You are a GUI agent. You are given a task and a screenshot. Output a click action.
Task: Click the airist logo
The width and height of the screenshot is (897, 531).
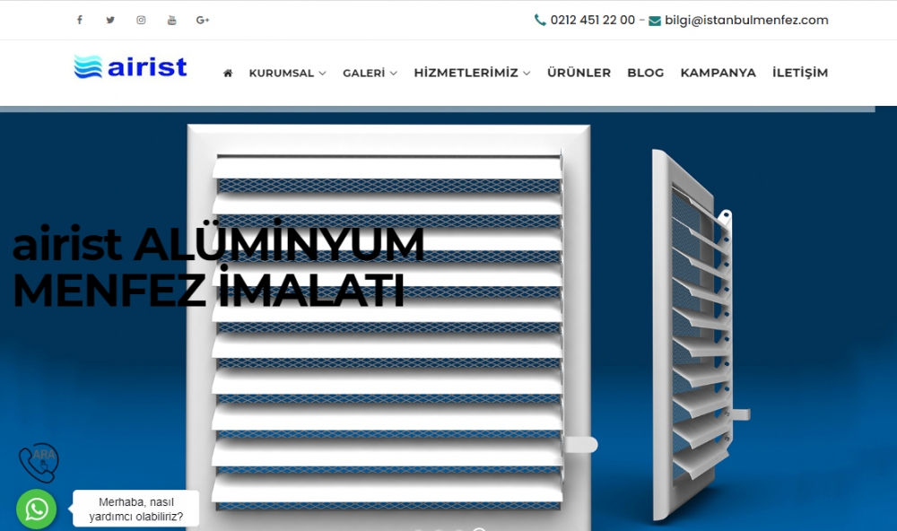coord(130,67)
